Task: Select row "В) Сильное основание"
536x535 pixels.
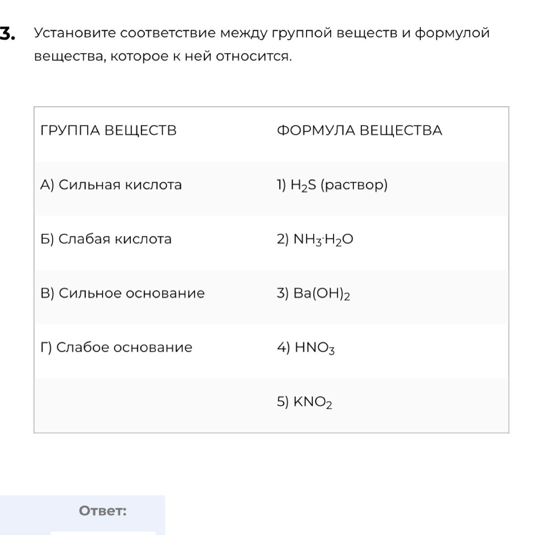Action: click(x=122, y=293)
